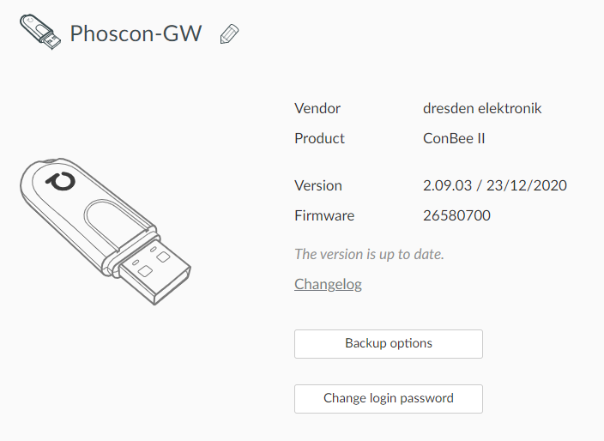Image resolution: width=604 pixels, height=441 pixels.
Task: Click the Phoscon logo on the USB stick
Action: pyautogui.click(x=61, y=184)
